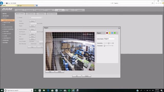Open ABNORMALITY in the sidebar

[7, 38]
